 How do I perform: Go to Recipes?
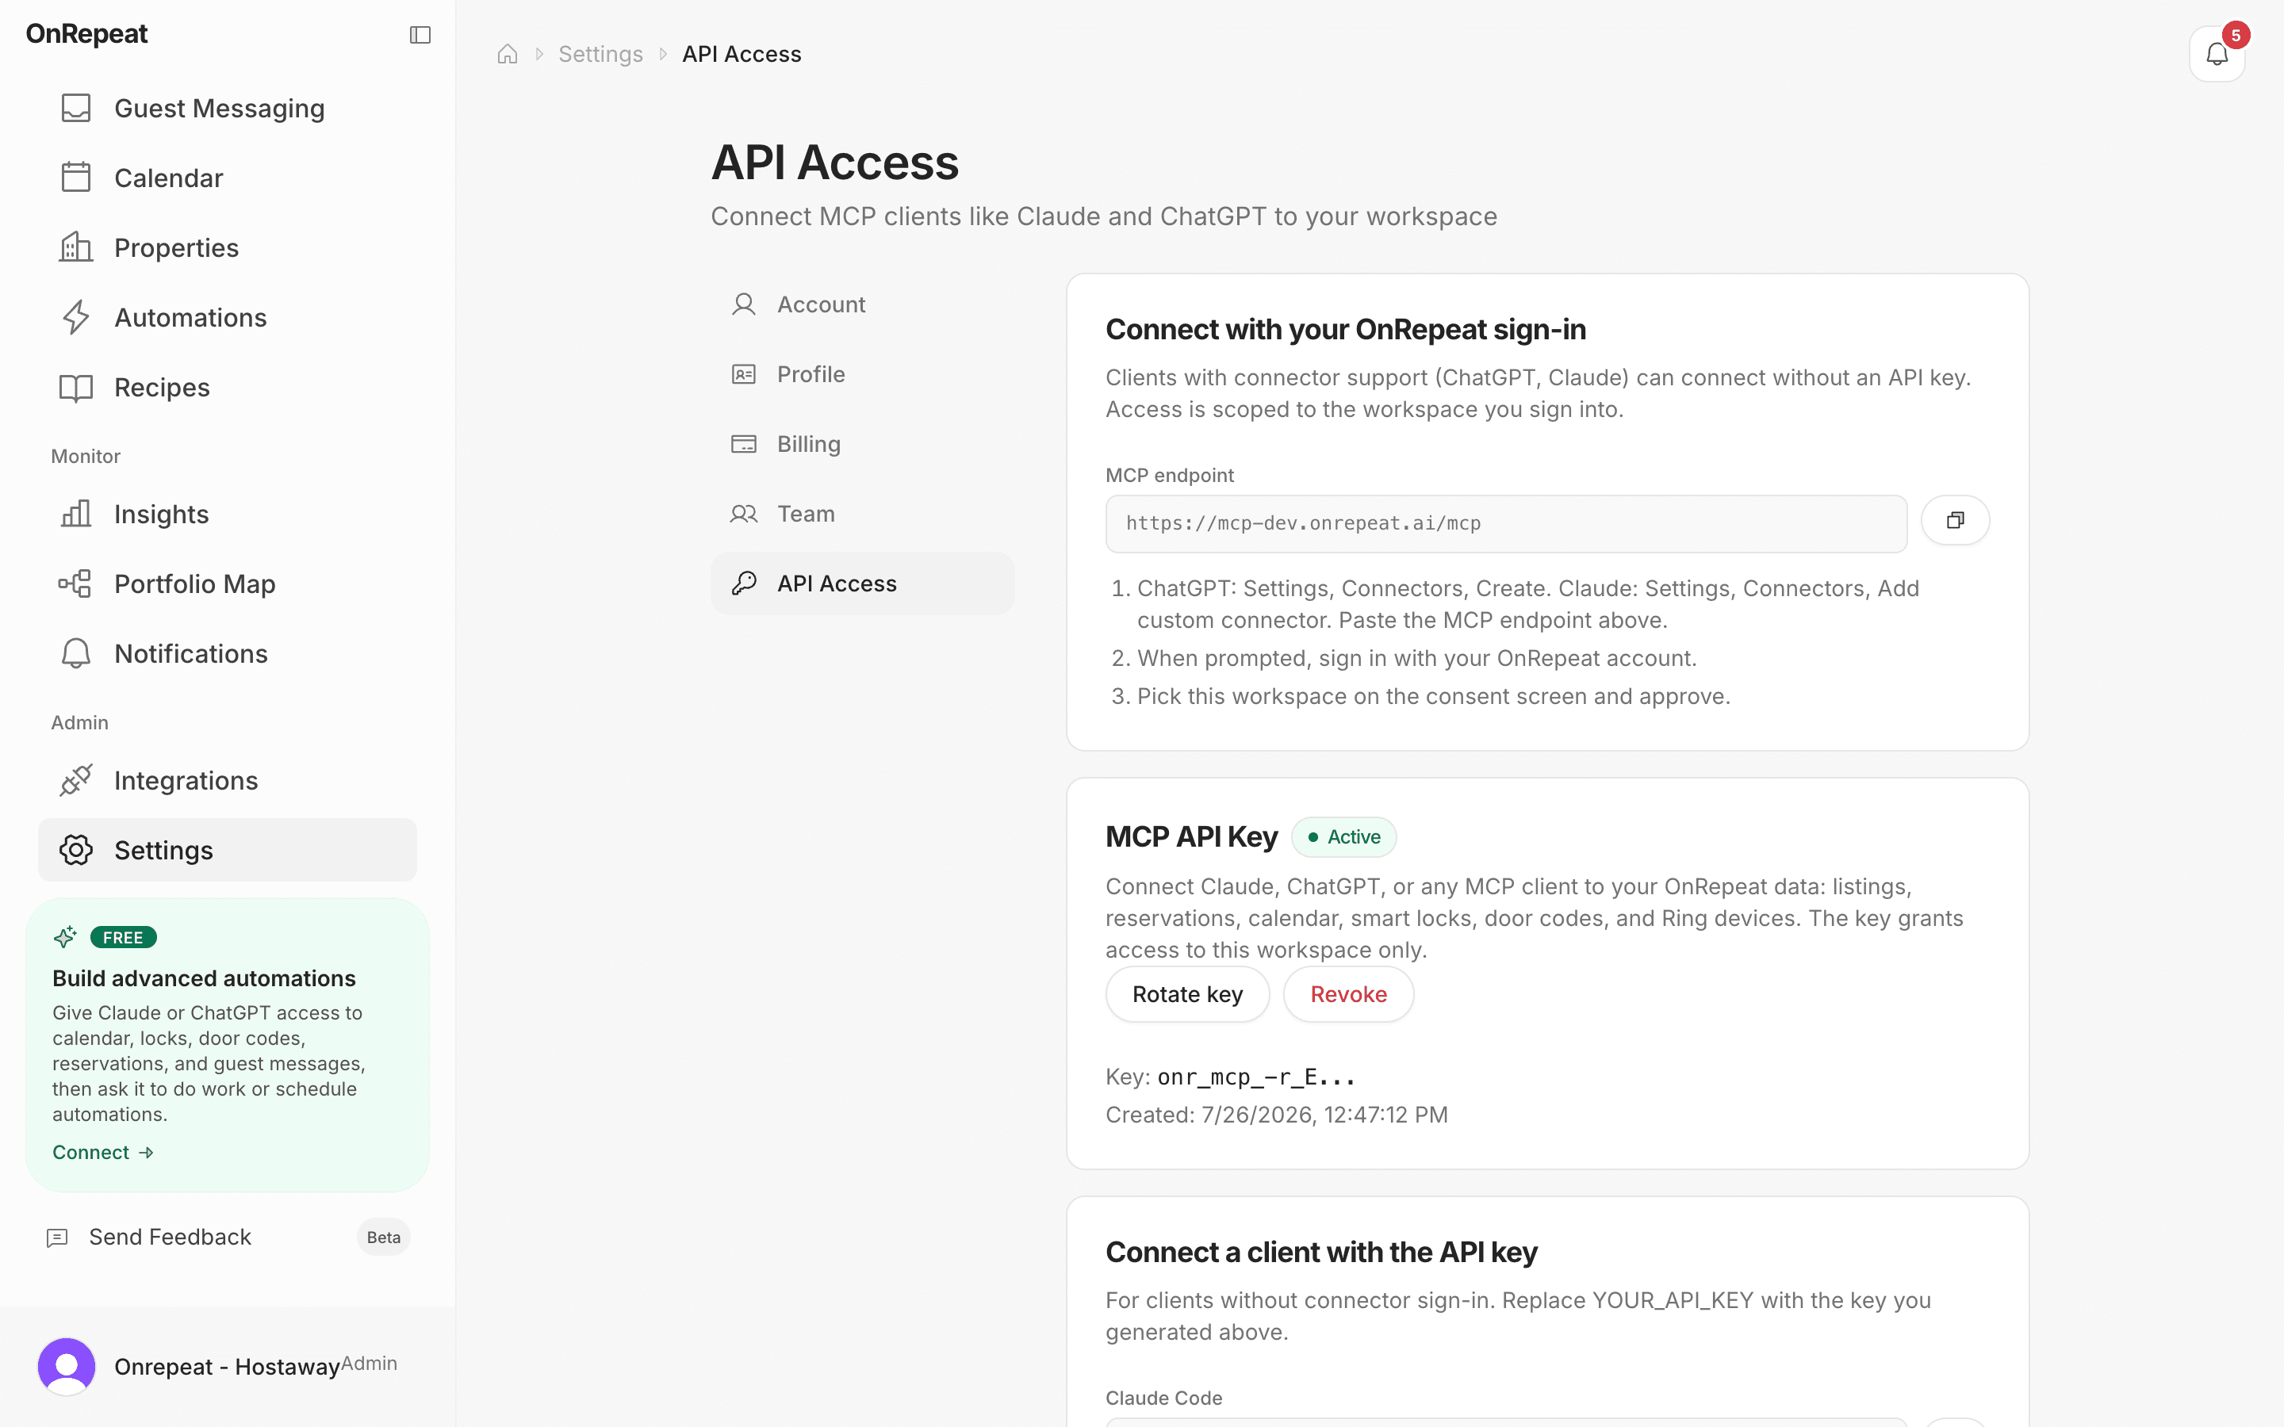[228, 387]
